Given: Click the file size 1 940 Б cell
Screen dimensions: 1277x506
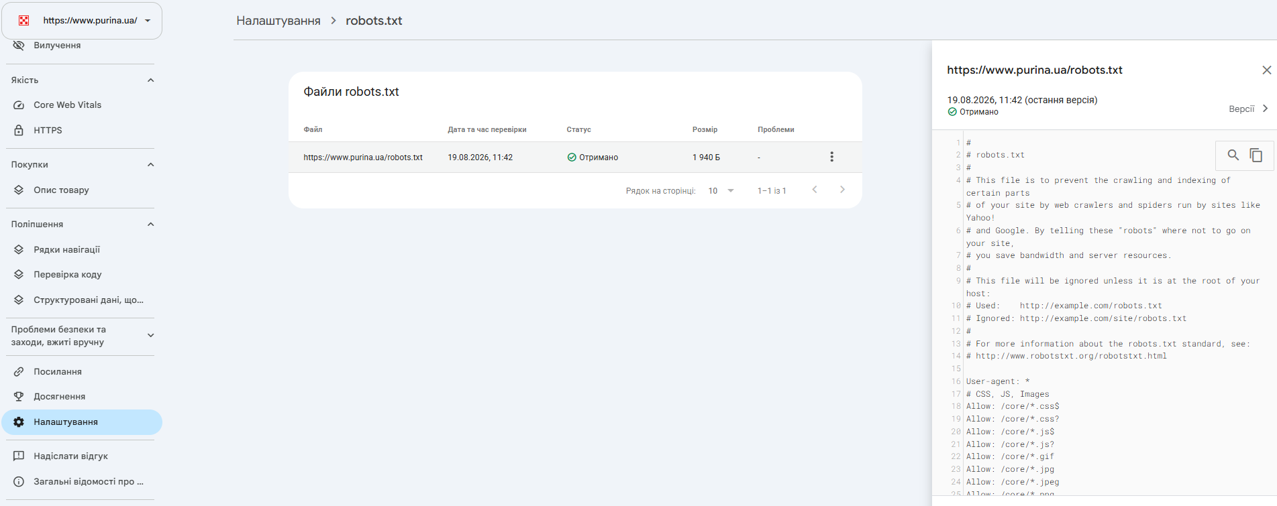Looking at the screenshot, I should tap(706, 157).
